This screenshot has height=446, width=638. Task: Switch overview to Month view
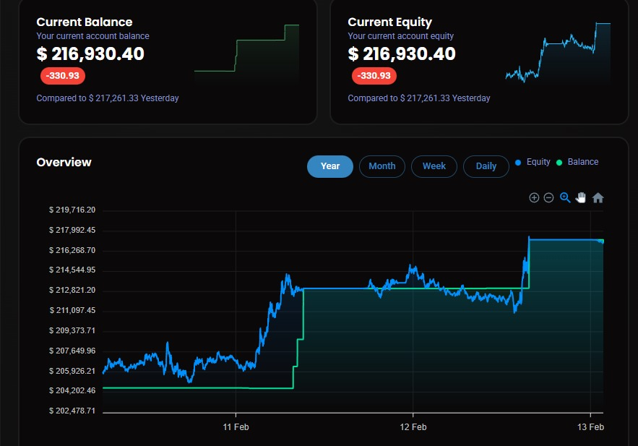(382, 166)
